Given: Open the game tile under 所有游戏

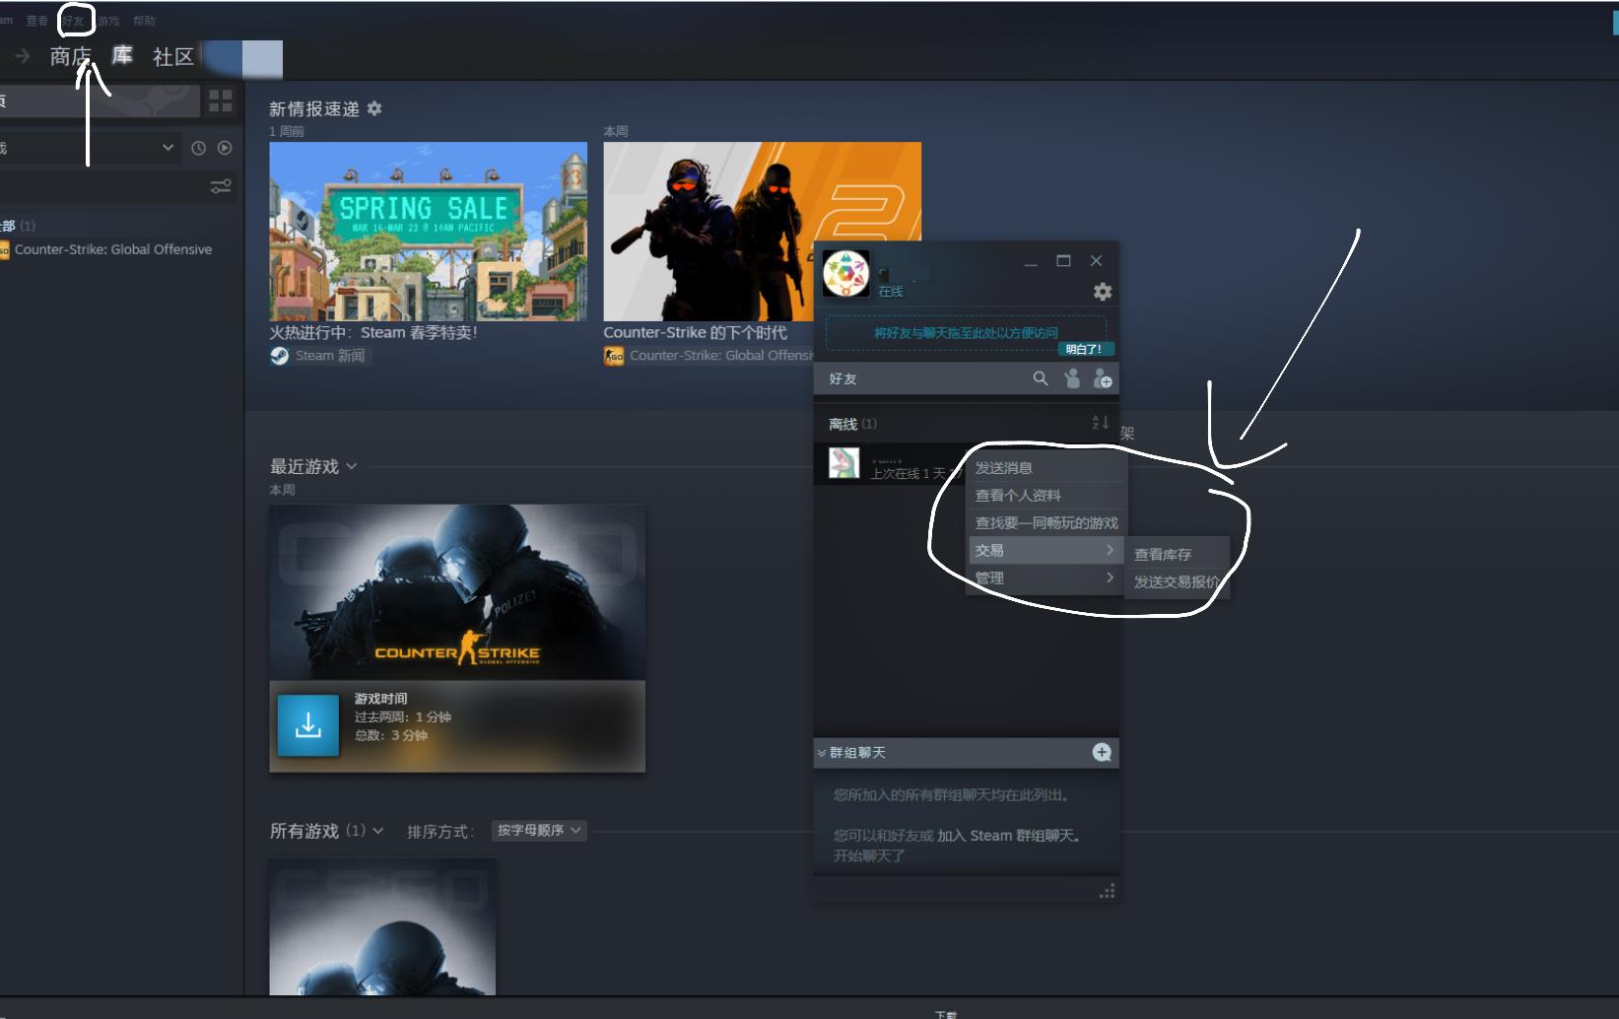Looking at the screenshot, I should (x=382, y=926).
